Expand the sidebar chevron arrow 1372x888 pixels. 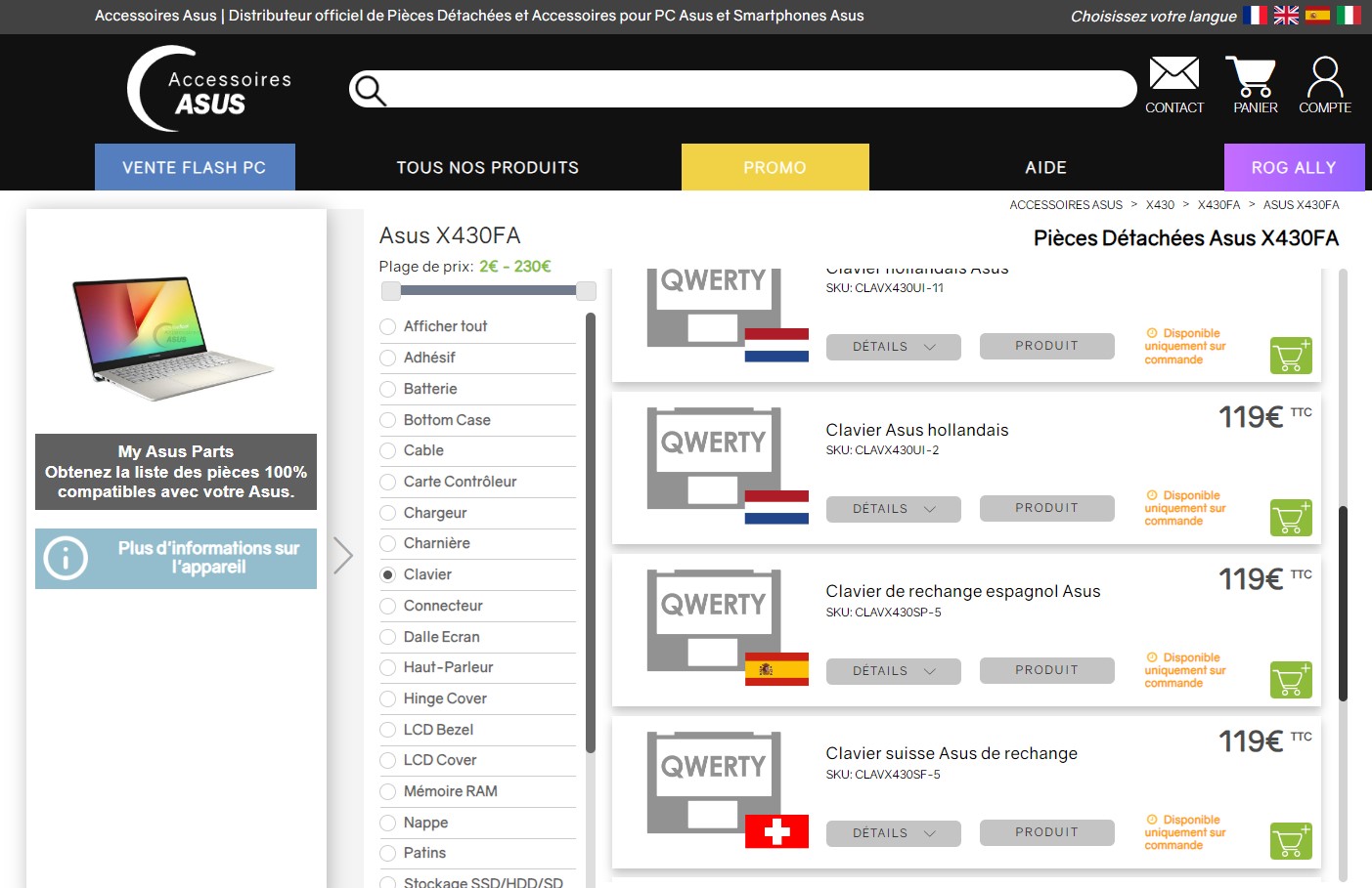(x=343, y=555)
